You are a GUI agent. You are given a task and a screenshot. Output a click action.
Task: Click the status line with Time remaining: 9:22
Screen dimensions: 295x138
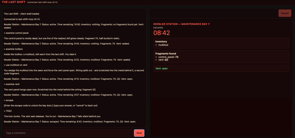click(67, 60)
